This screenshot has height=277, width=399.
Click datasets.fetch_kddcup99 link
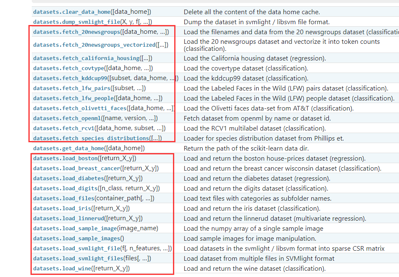pos(70,78)
